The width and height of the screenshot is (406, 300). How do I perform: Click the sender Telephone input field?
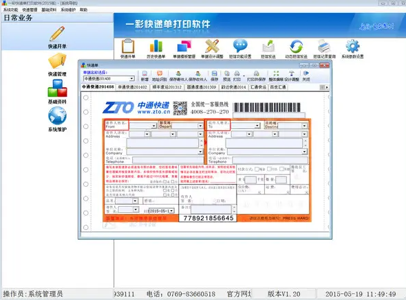(x=168, y=160)
